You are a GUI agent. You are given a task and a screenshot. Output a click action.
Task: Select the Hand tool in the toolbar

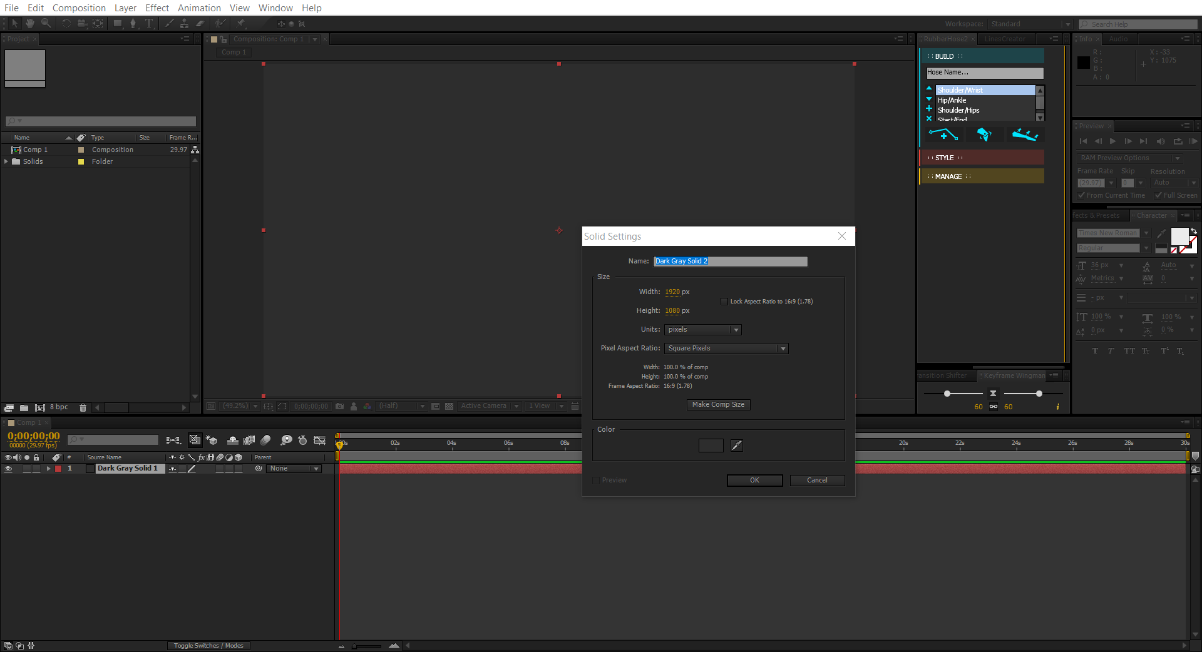[x=29, y=24]
